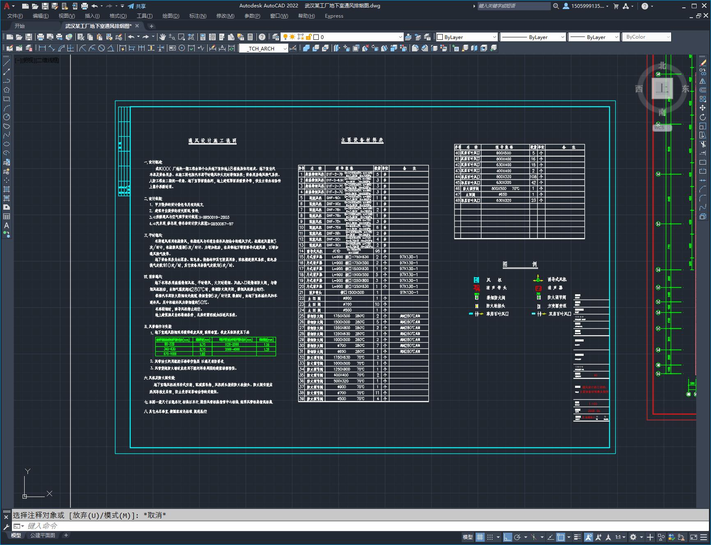Click the Pan hand icon

coord(163,37)
